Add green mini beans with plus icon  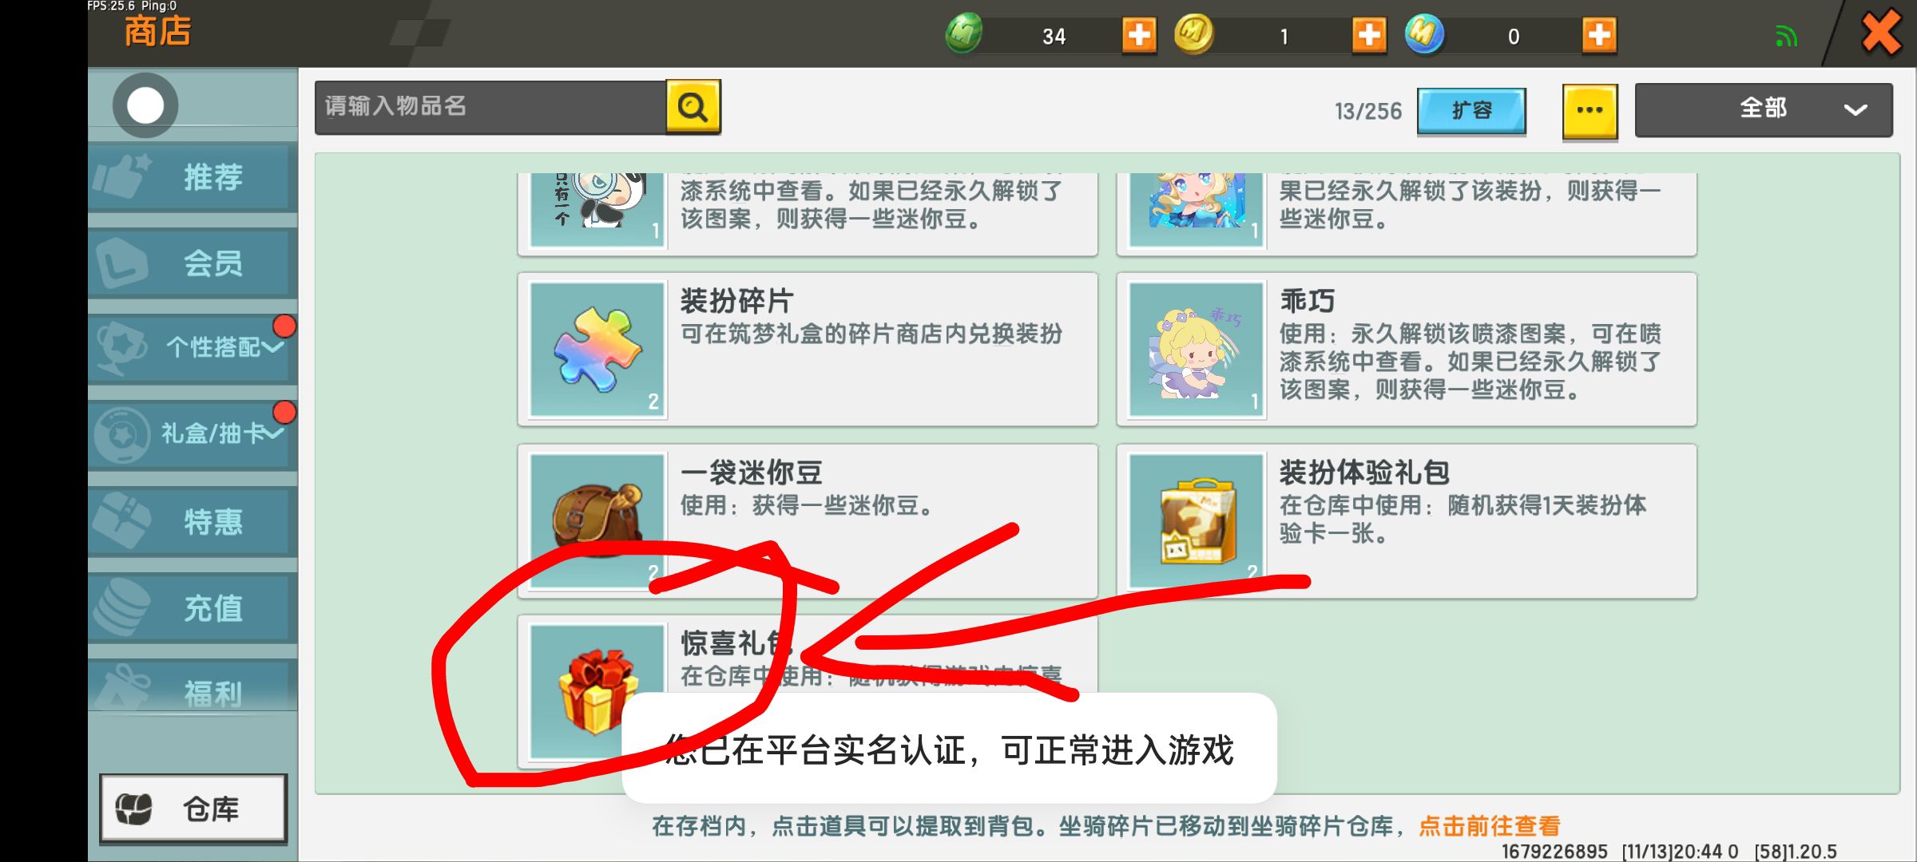coord(1139,35)
